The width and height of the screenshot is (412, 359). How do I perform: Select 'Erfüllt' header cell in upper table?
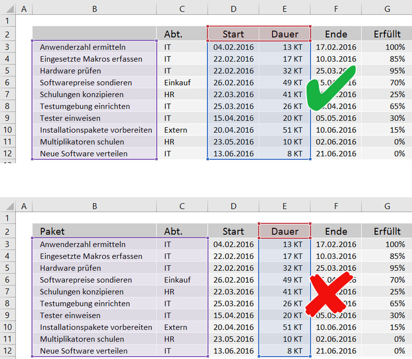click(x=386, y=34)
